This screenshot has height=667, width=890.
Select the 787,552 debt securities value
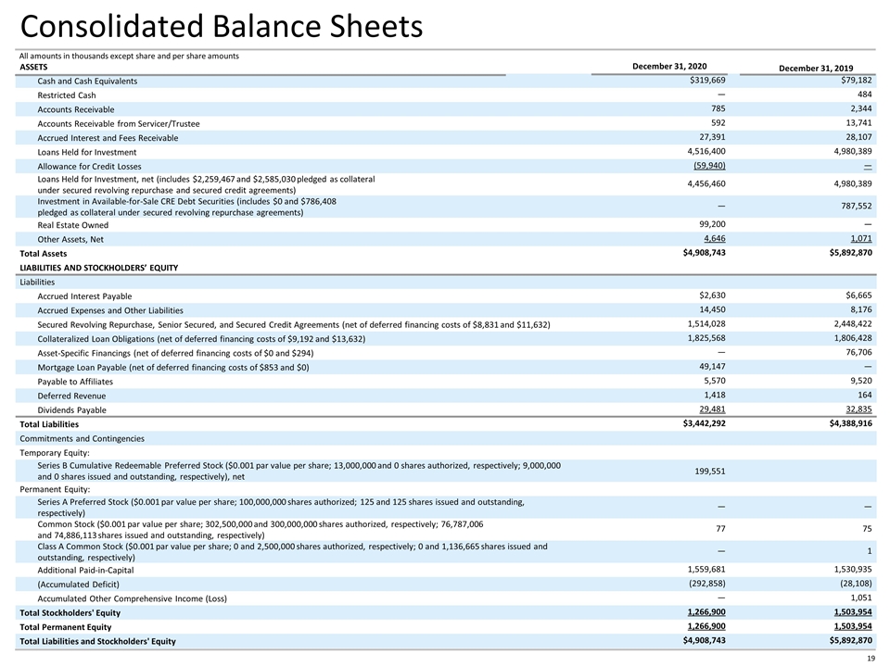[857, 206]
